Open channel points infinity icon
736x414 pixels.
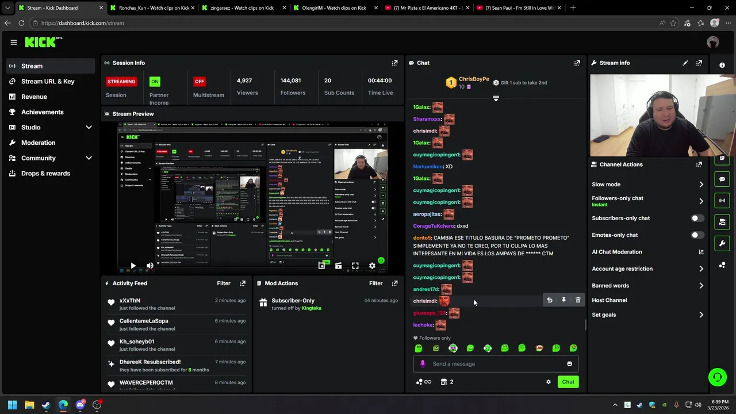tap(423, 382)
